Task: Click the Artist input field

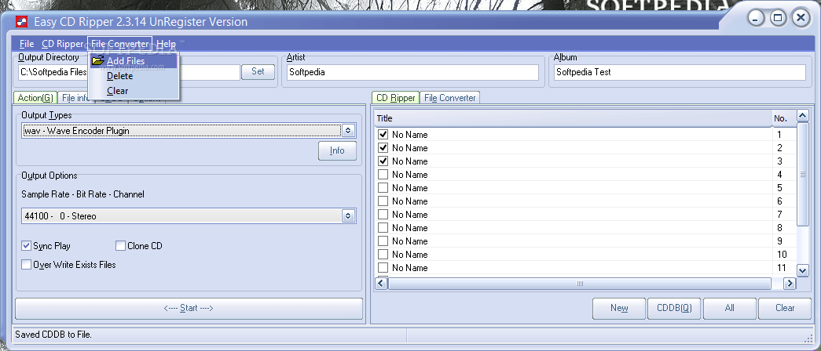Action: tap(412, 72)
